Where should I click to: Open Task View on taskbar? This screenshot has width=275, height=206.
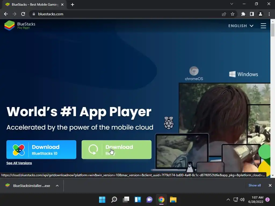coord(126,200)
